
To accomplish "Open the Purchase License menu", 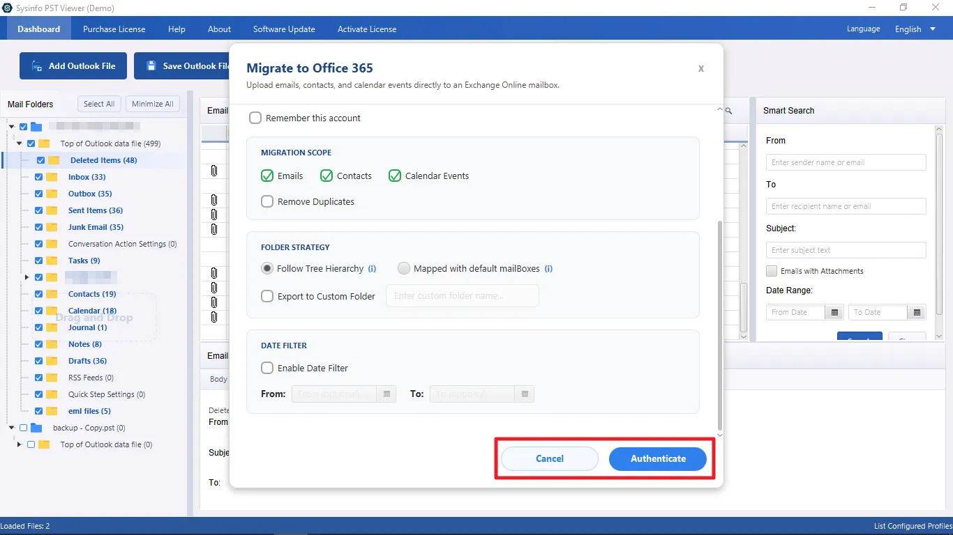I will coord(114,29).
